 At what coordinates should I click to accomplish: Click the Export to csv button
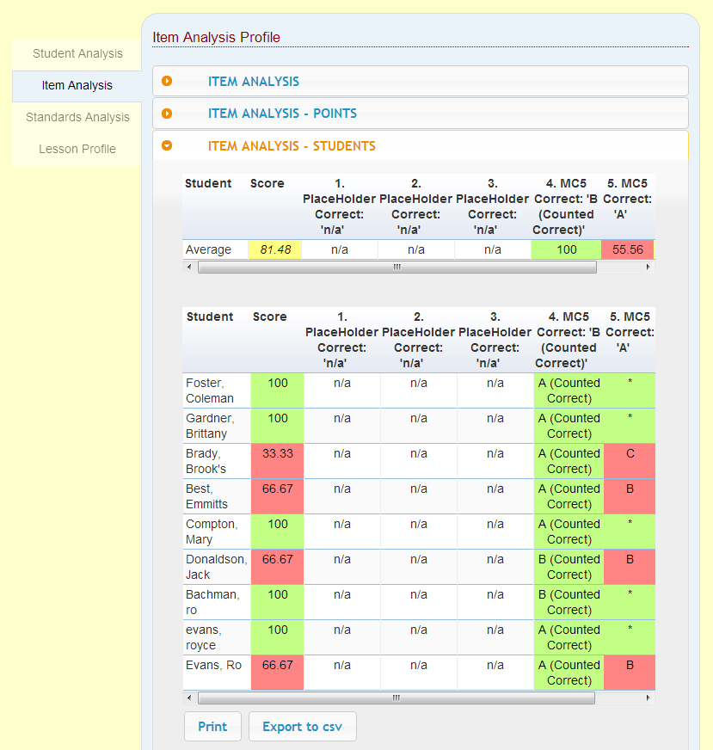[x=302, y=727]
